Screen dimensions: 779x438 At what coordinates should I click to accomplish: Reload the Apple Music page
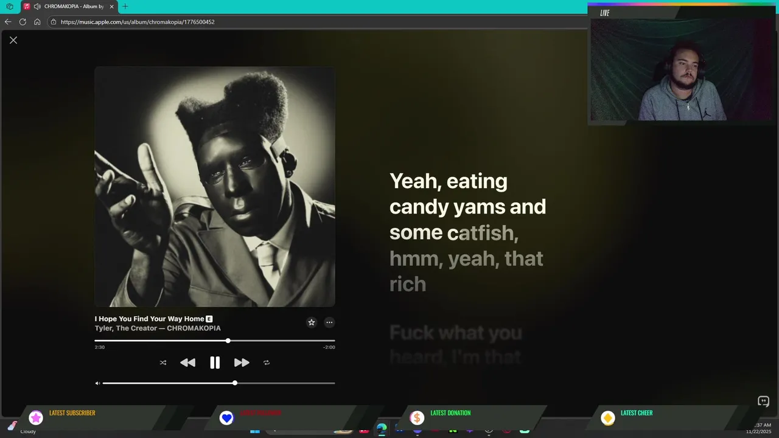[23, 22]
